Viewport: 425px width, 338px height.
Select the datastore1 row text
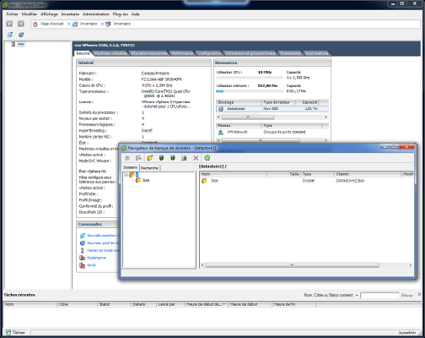pyautogui.click(x=236, y=109)
